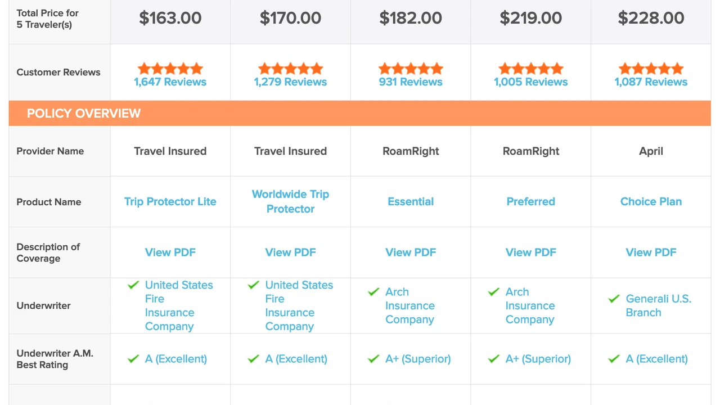This screenshot has width=720, height=405.
Task: Open the 1,647 Reviews link
Action: (x=170, y=82)
